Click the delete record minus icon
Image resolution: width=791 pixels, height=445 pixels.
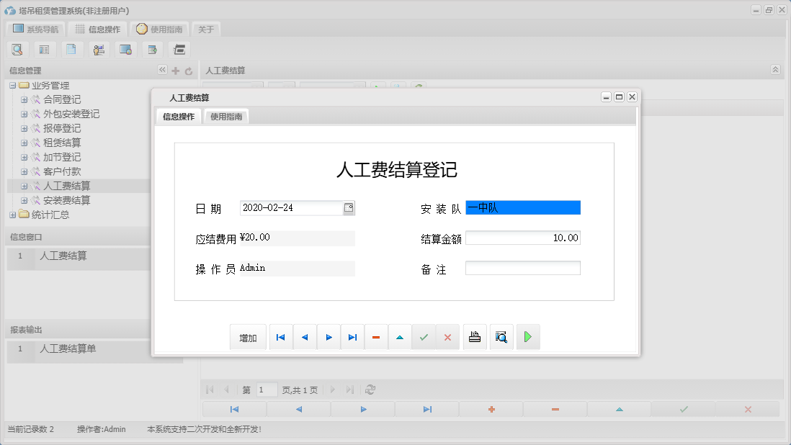tap(375, 336)
